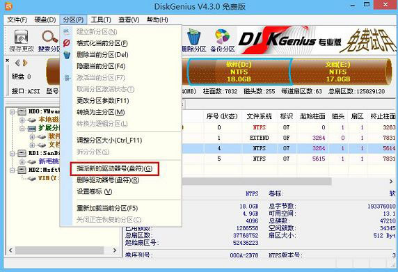
Task: Click the RD1 SanDisk drive icon in tree
Action: [22, 153]
